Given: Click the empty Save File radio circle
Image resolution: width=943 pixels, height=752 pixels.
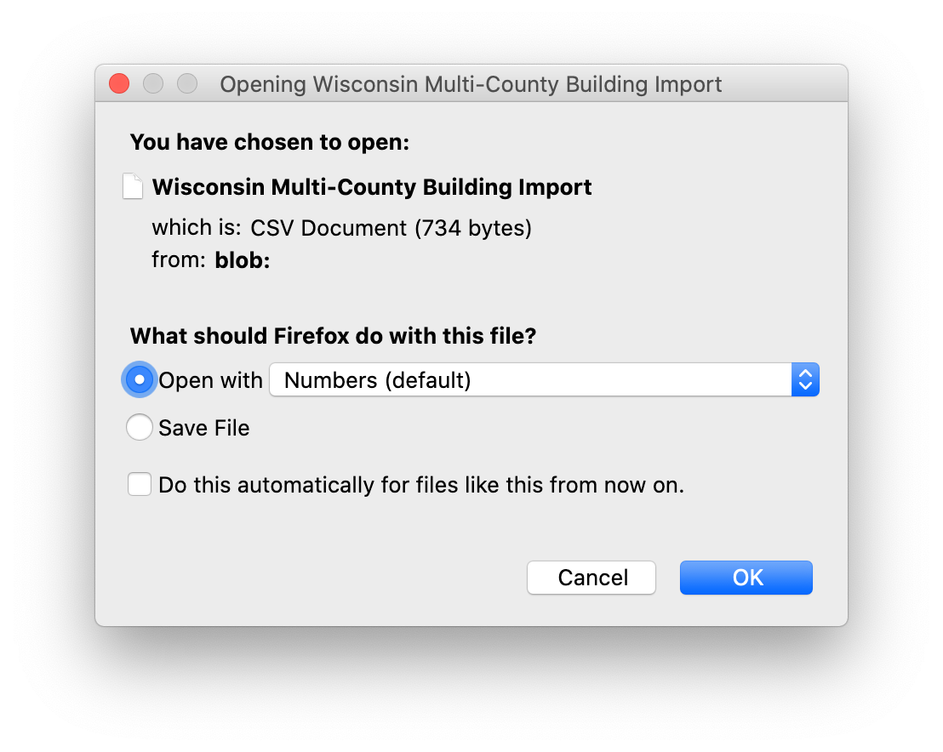Looking at the screenshot, I should pyautogui.click(x=139, y=427).
